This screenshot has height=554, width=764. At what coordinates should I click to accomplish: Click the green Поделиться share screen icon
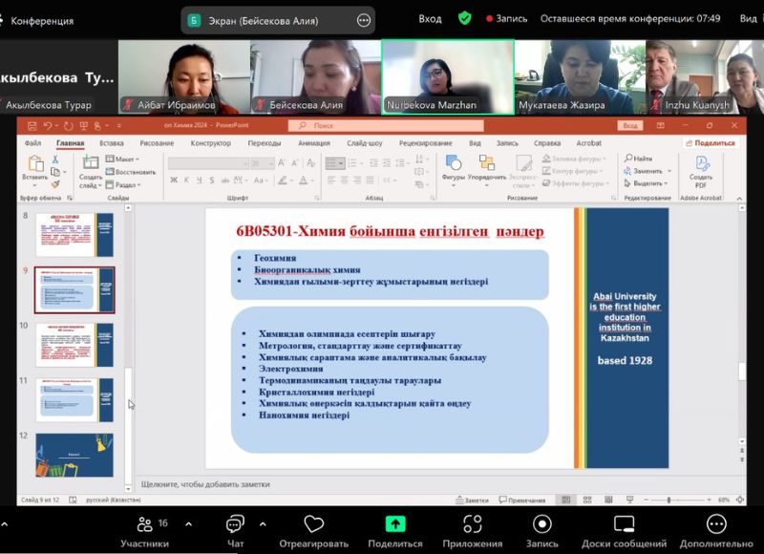click(x=394, y=524)
